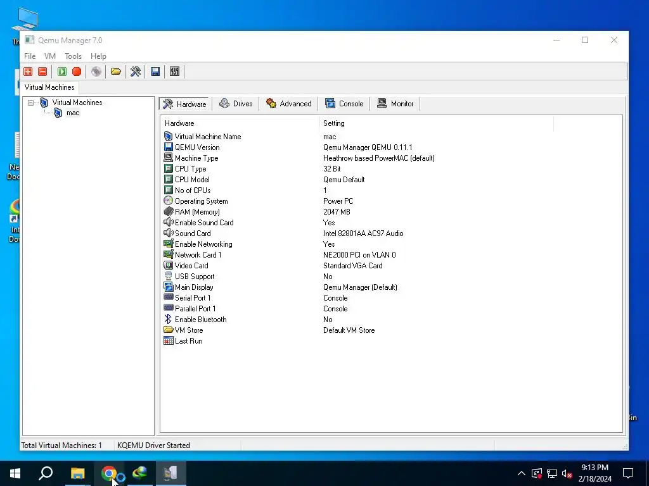Click the mixer sliders settings toolbar icon
This screenshot has width=649, height=486.
pos(175,72)
